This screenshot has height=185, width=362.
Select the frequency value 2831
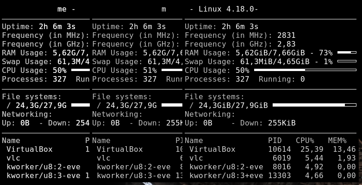pyautogui.click(x=286, y=36)
